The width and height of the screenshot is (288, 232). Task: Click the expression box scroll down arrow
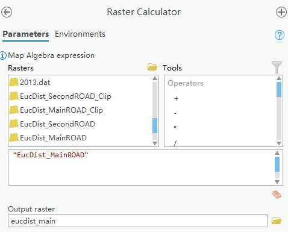pyautogui.click(x=277, y=182)
